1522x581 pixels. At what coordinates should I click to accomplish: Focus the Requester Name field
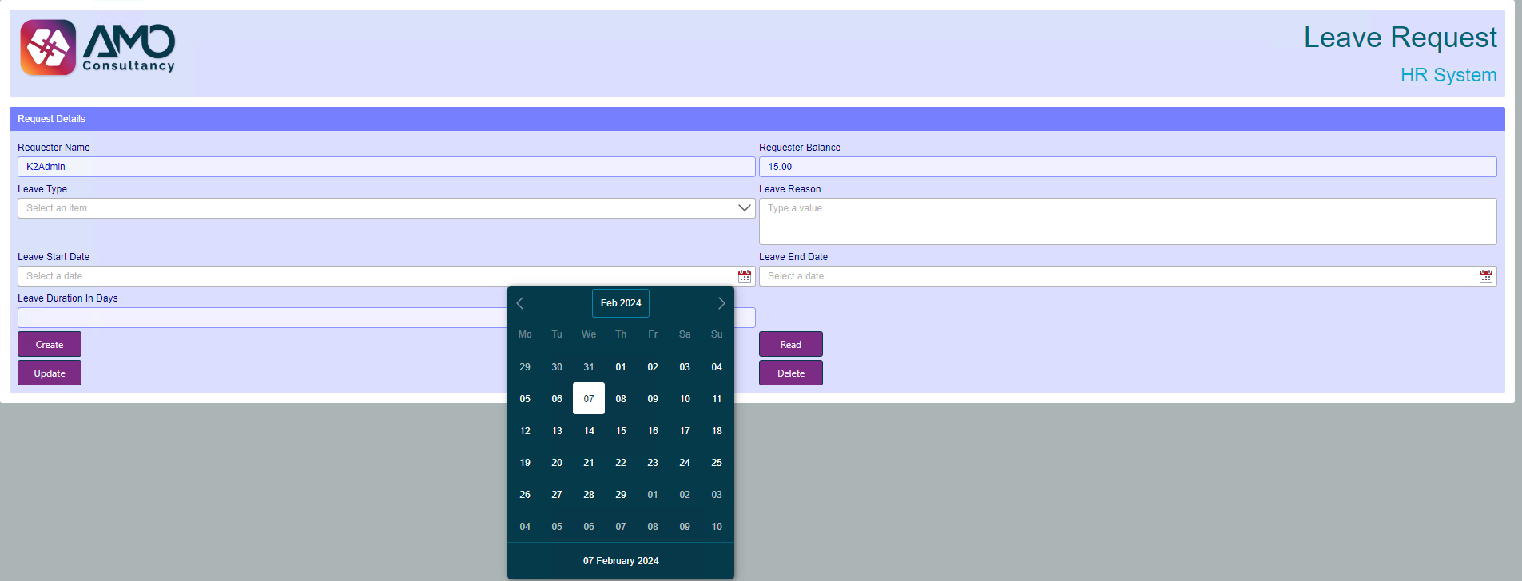386,167
